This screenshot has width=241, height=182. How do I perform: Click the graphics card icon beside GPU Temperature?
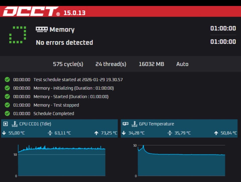pos(126,124)
